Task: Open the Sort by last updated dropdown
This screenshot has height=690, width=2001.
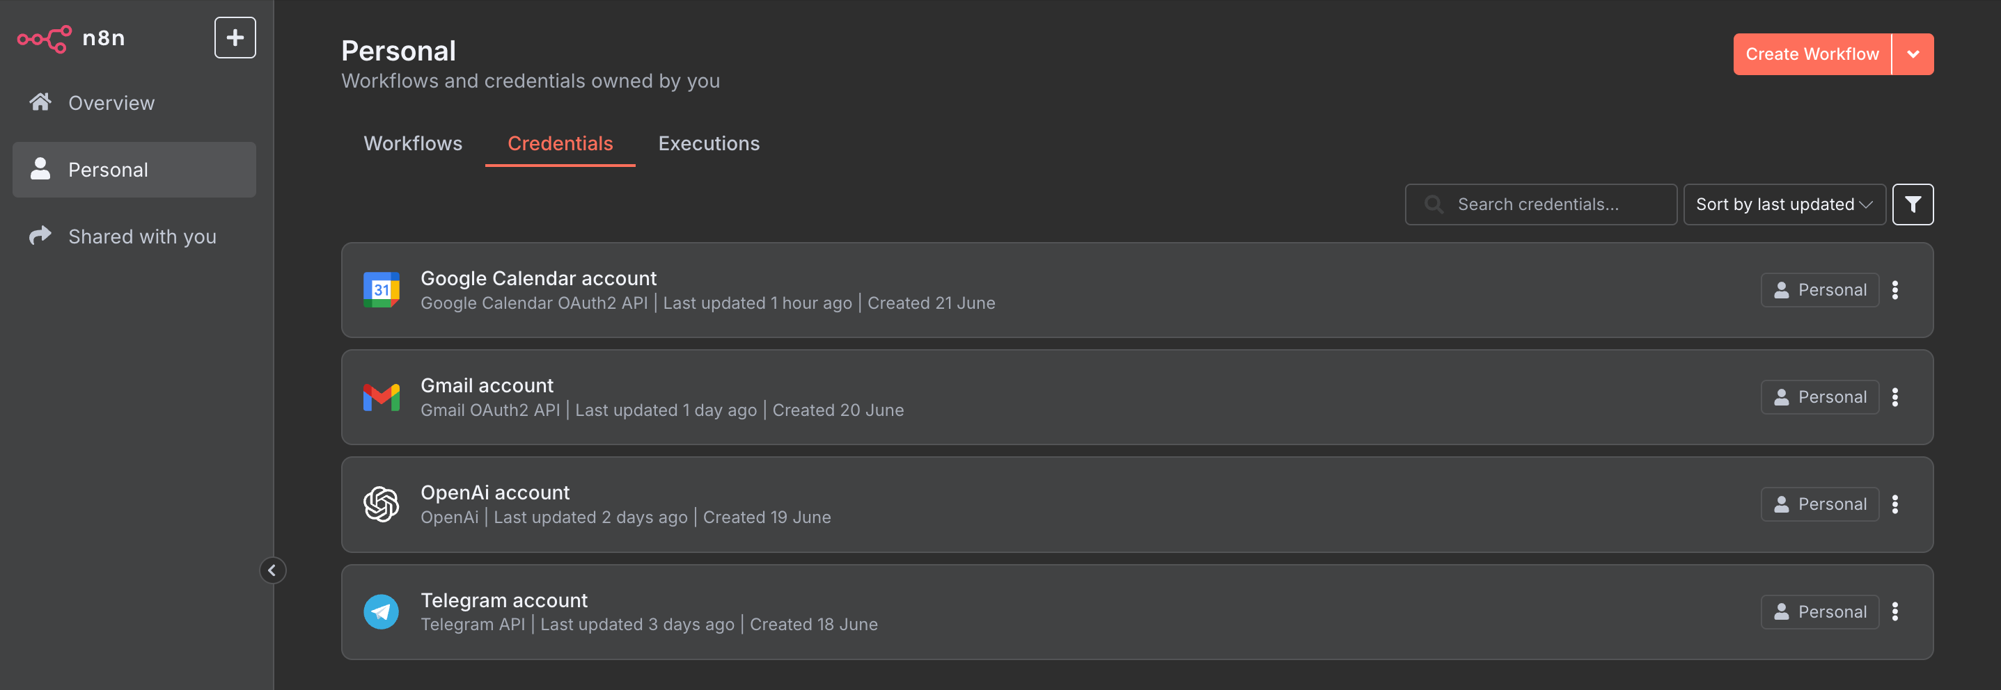Action: pos(1784,204)
